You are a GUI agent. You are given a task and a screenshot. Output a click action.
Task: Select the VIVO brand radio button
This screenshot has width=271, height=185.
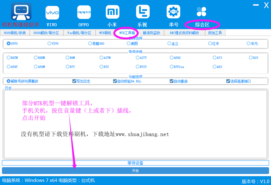coord(49,44)
